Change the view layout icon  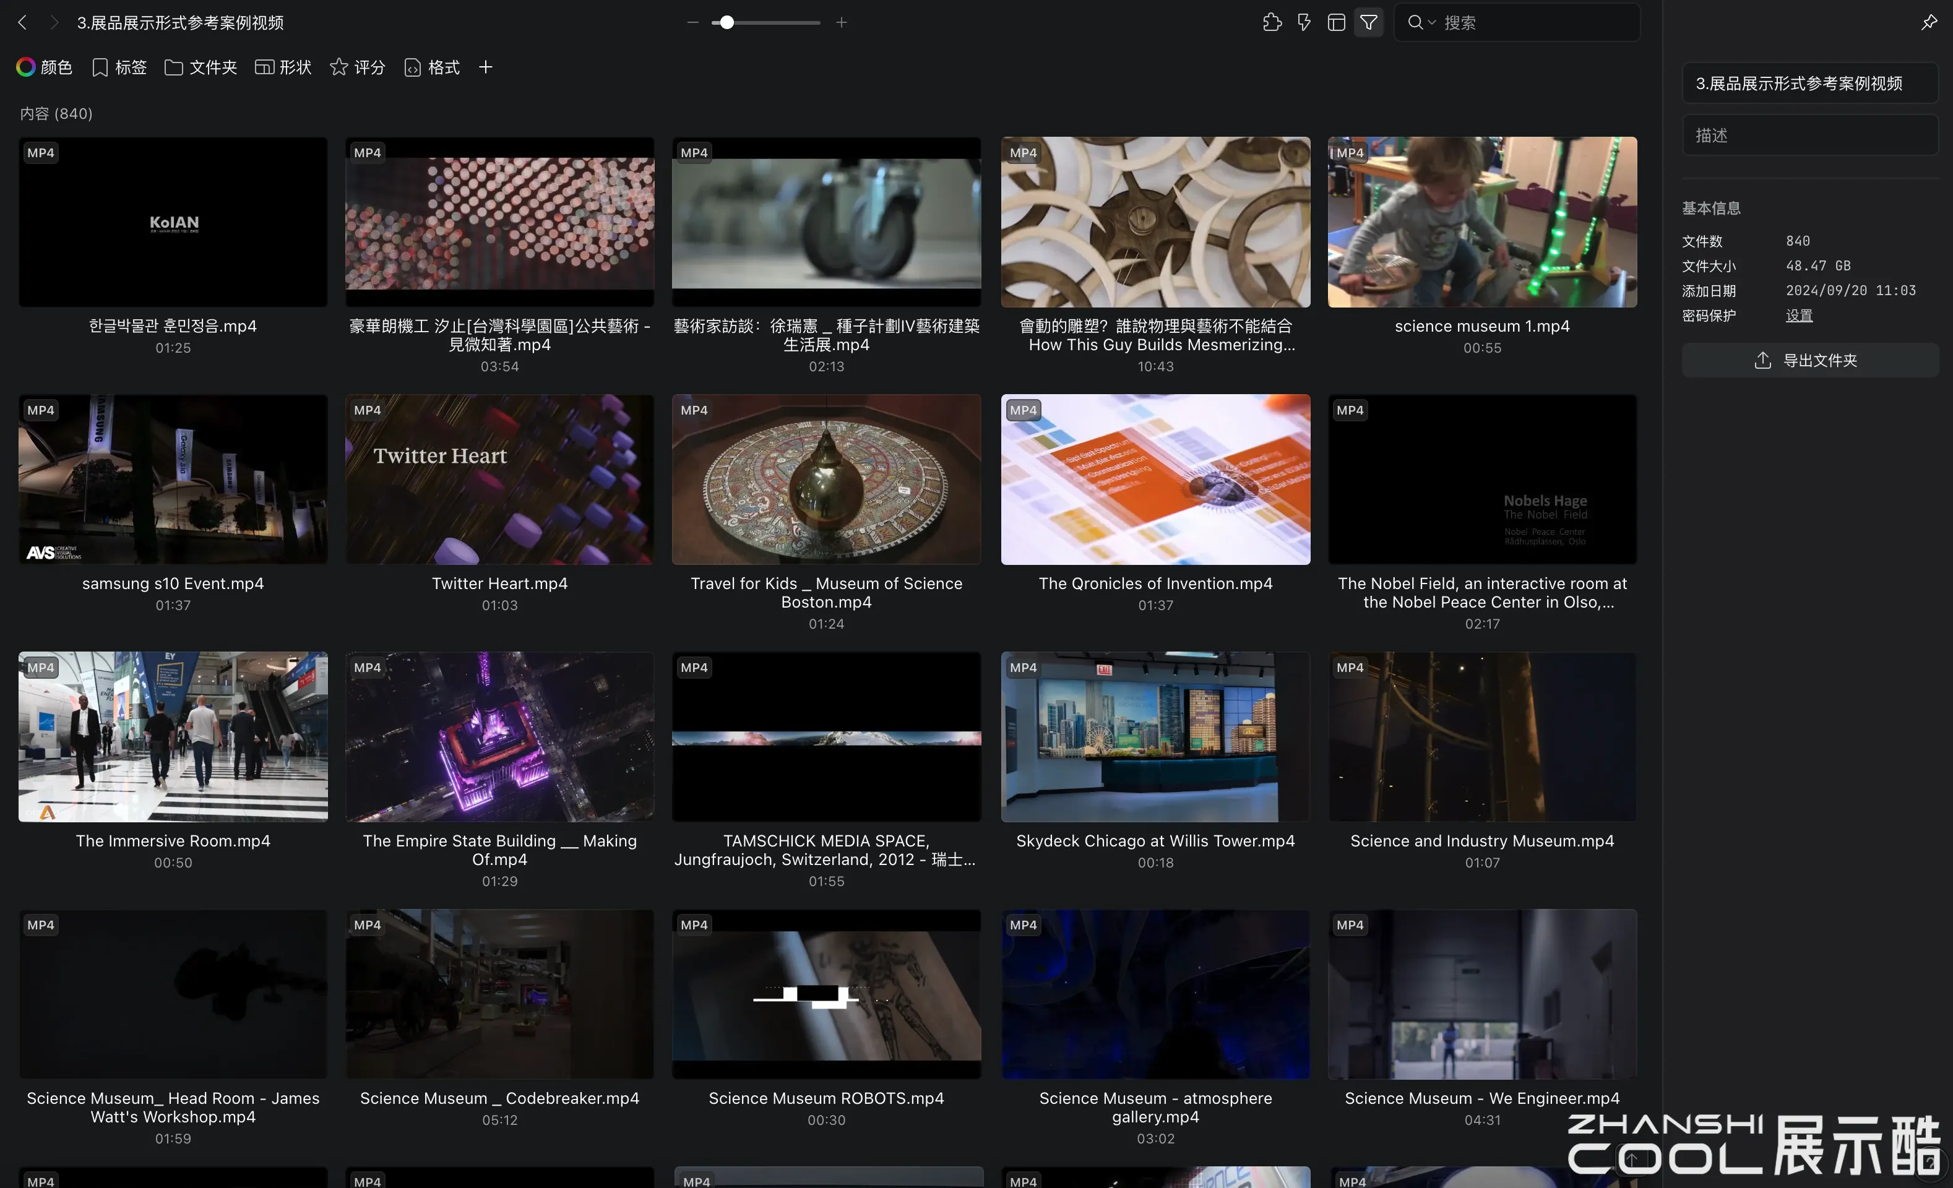point(1337,22)
